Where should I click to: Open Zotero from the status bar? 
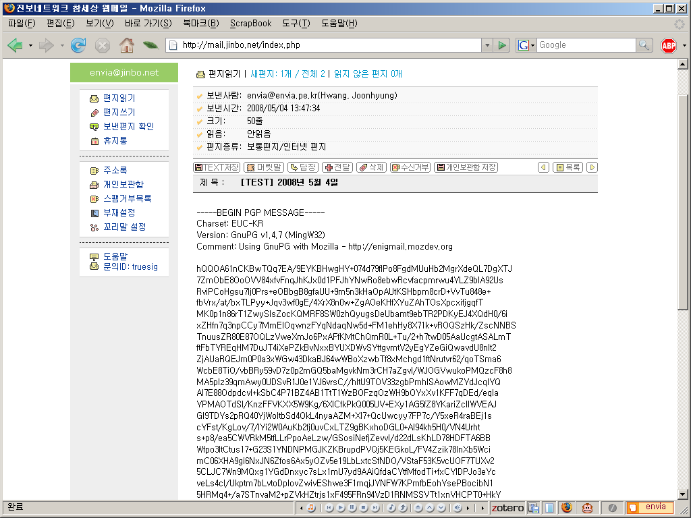point(508,507)
